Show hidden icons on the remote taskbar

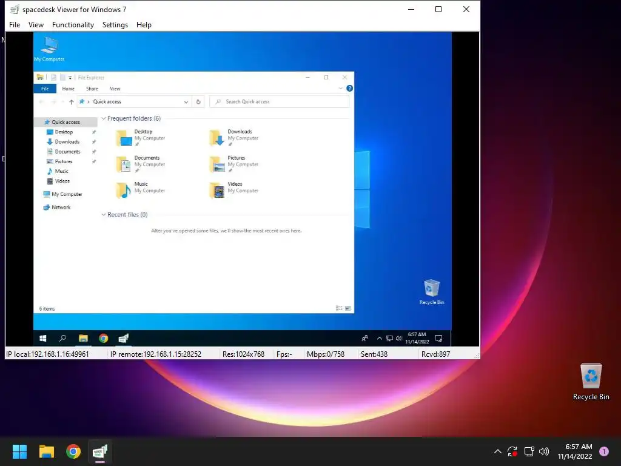point(380,339)
